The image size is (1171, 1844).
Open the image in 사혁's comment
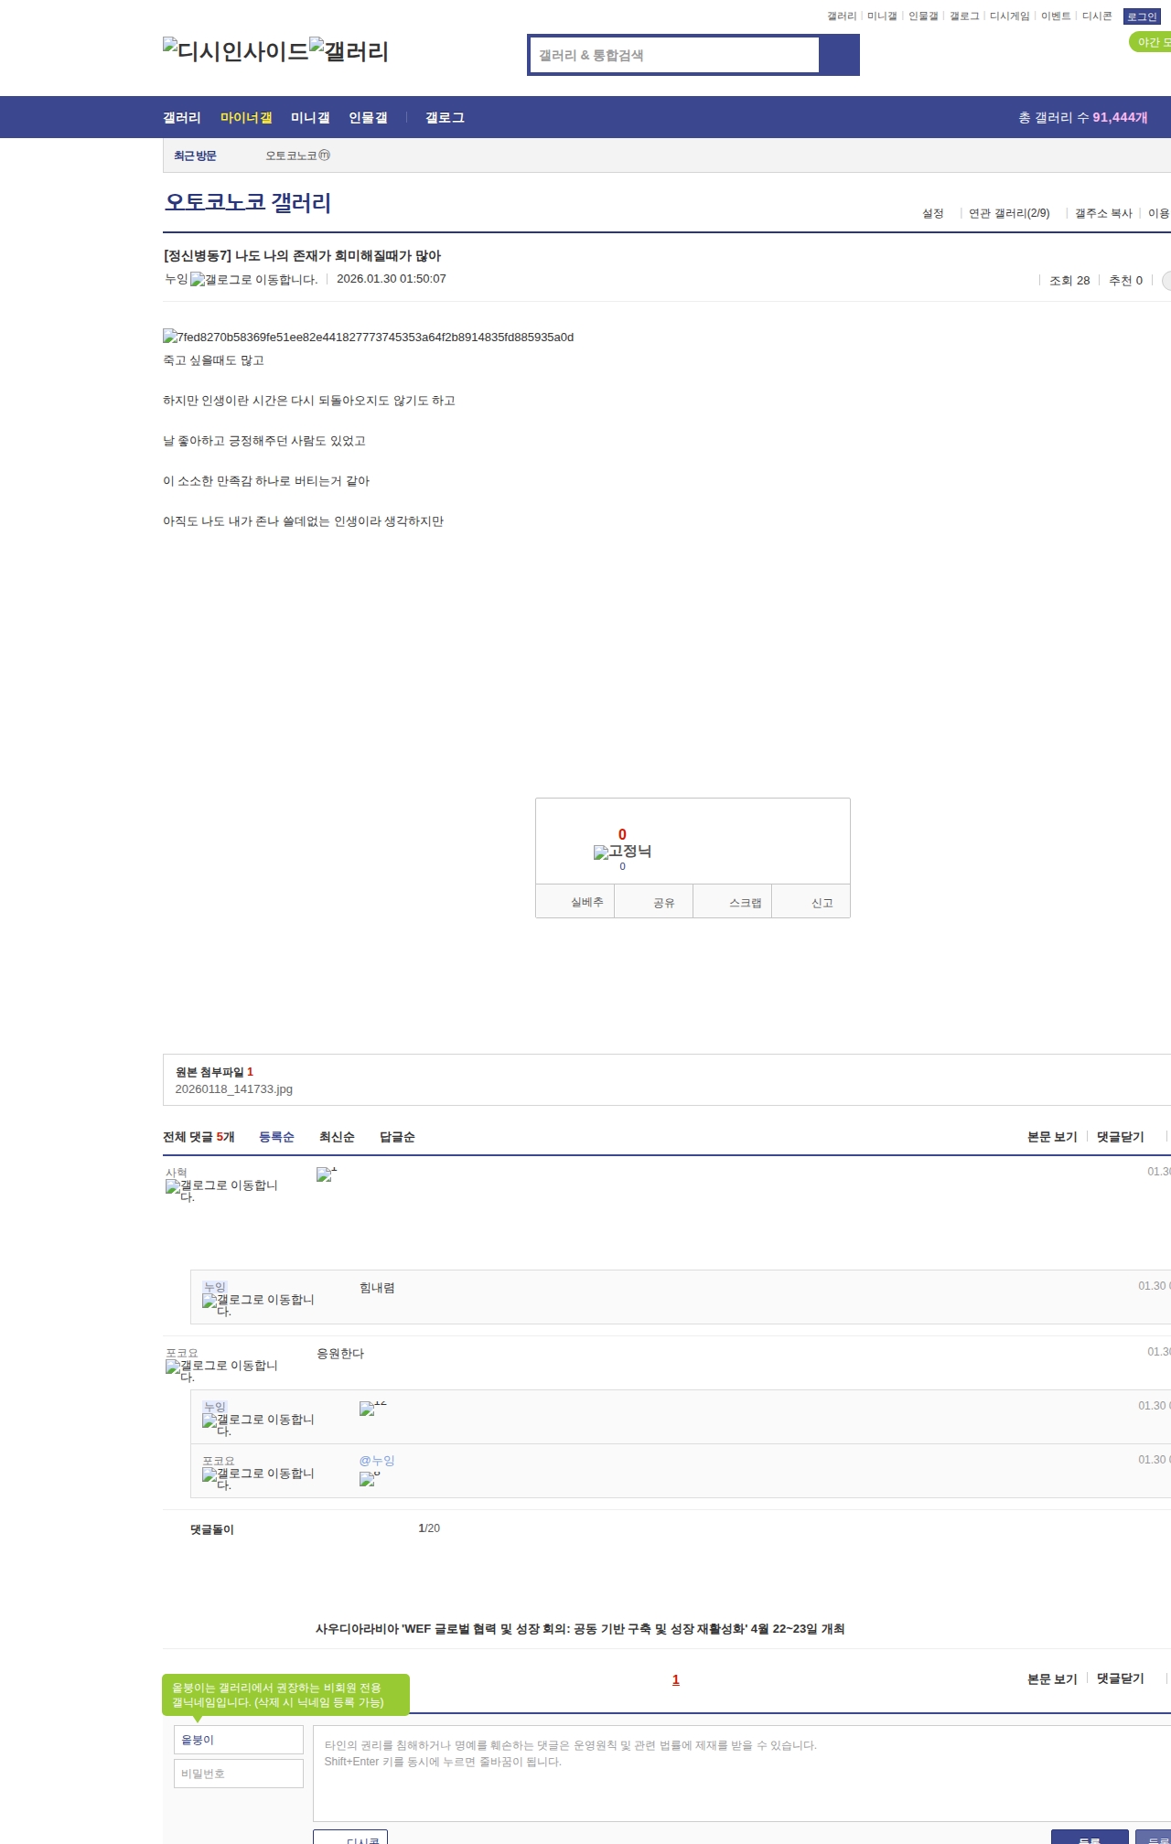[326, 1174]
